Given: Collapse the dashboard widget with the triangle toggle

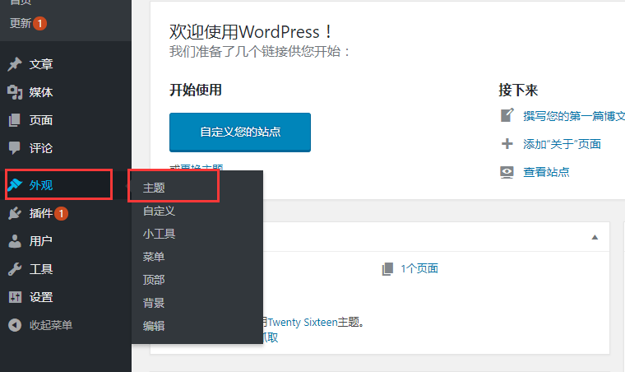Looking at the screenshot, I should coord(595,237).
